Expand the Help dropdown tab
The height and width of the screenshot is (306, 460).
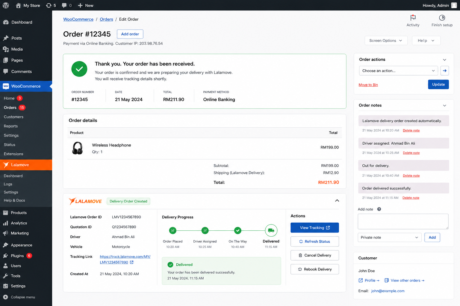pyautogui.click(x=426, y=41)
